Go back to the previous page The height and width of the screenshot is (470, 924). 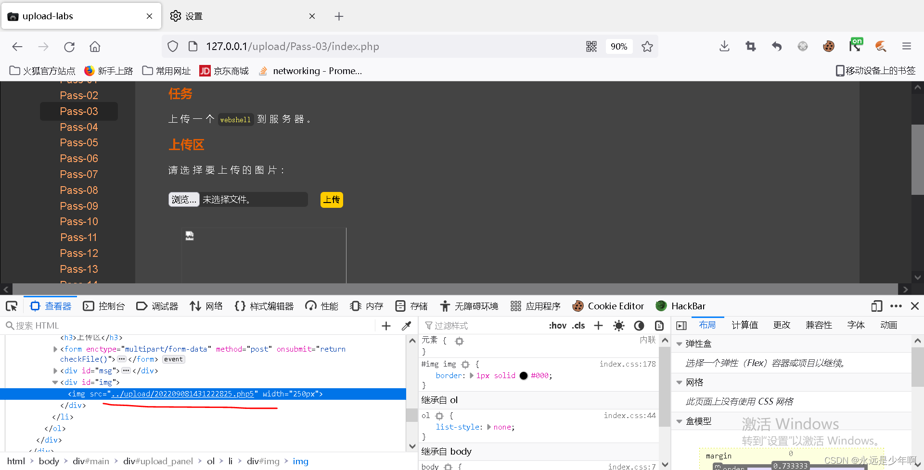(x=17, y=47)
